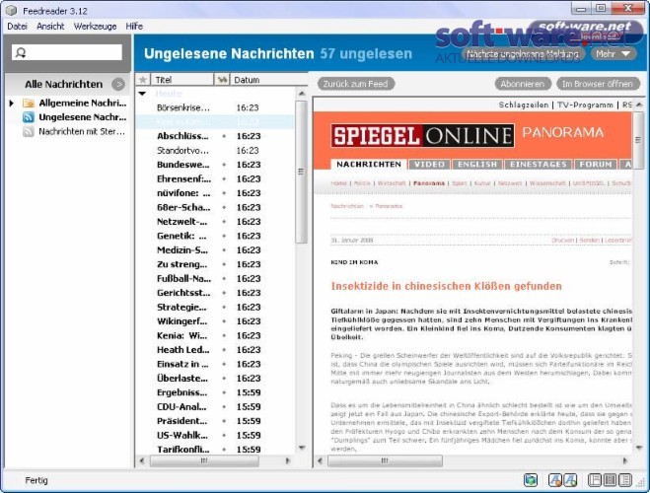The width and height of the screenshot is (650, 493).
Task: Expand the Allgemeine Nachrichten tree node
Action: tap(12, 103)
